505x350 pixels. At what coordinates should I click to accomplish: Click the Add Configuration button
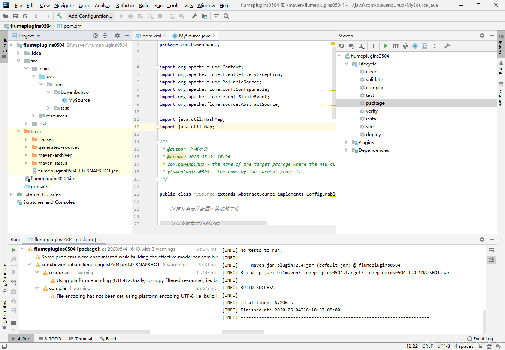tap(90, 16)
